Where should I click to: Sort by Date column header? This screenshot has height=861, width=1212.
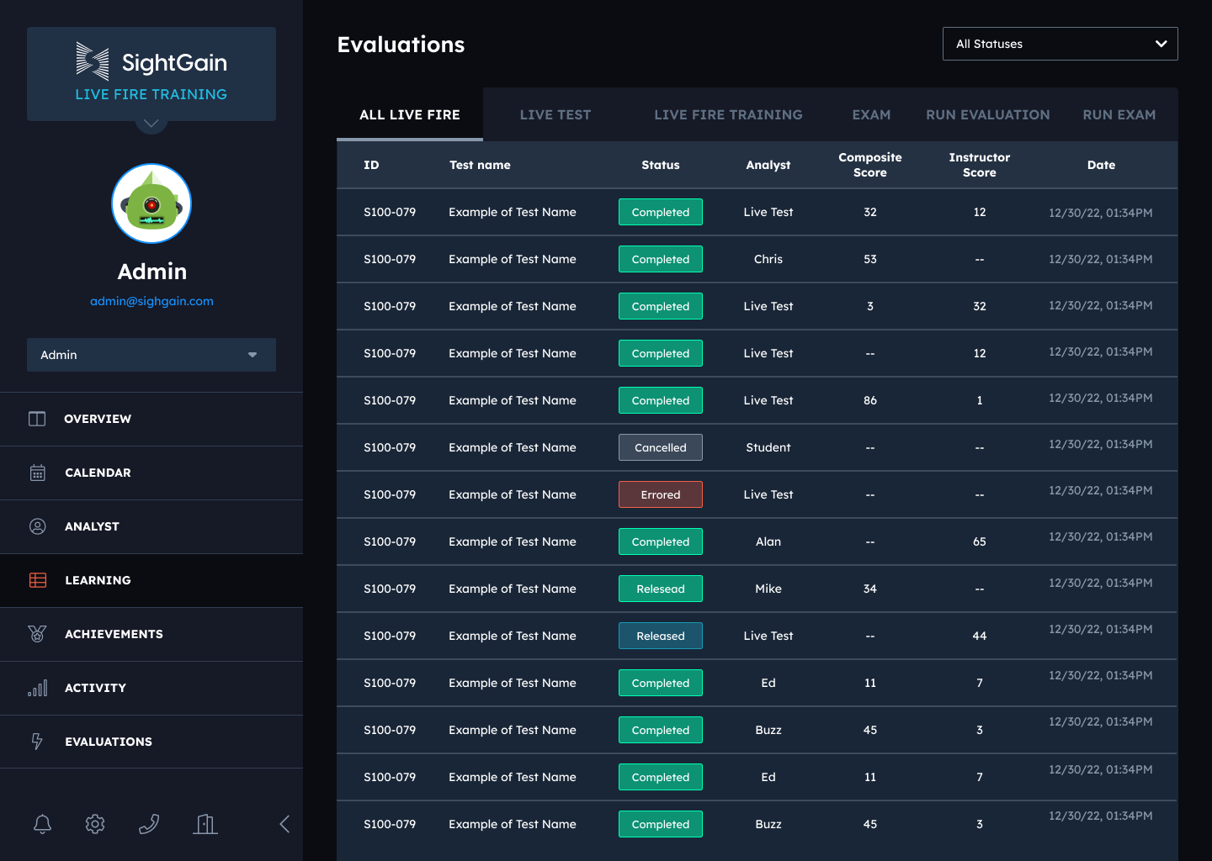[1101, 165]
